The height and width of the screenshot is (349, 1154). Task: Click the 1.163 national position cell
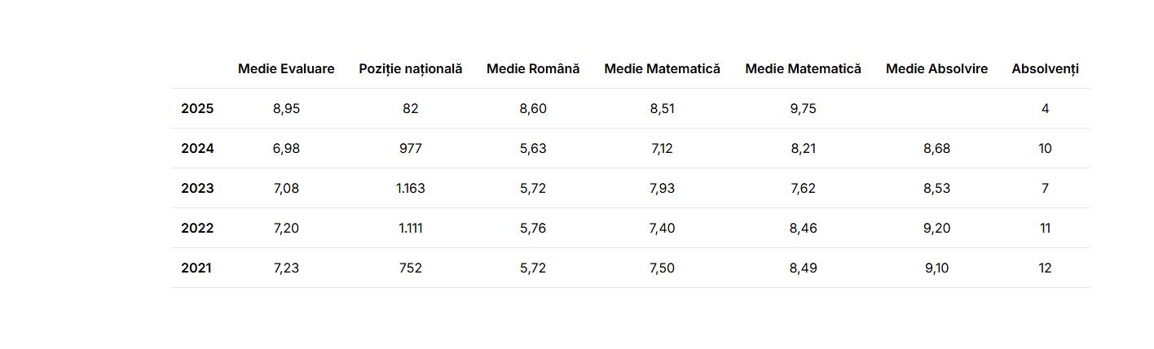410,189
